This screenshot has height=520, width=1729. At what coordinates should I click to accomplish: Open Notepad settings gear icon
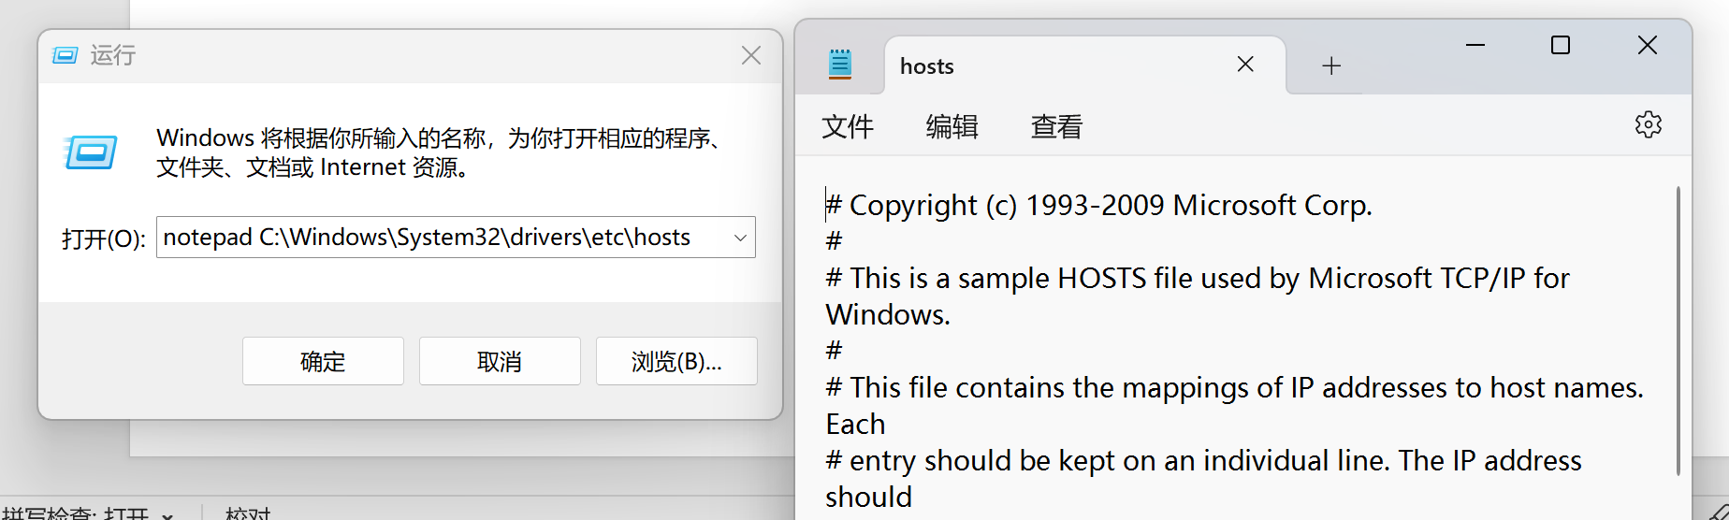pyautogui.click(x=1648, y=124)
